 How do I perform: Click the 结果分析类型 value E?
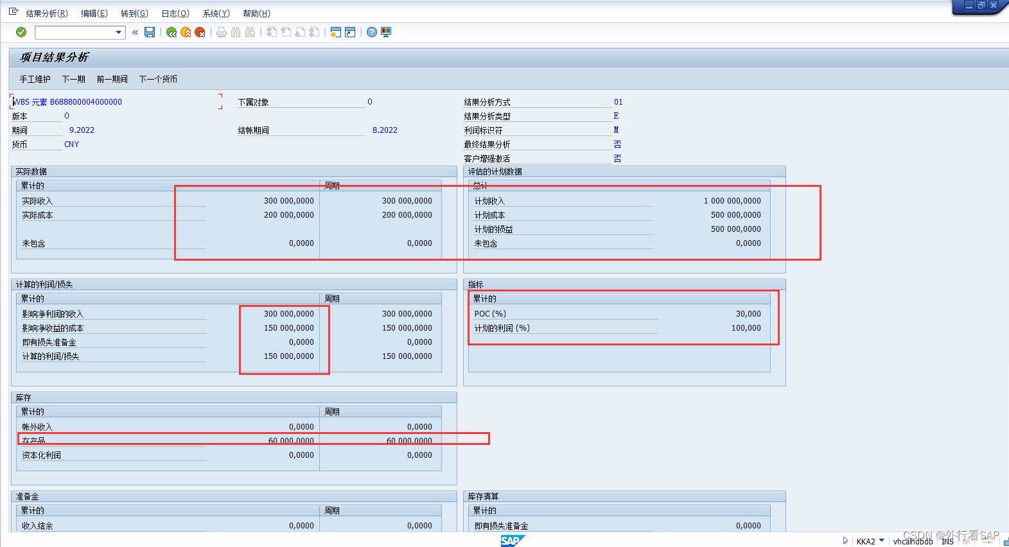click(x=616, y=116)
